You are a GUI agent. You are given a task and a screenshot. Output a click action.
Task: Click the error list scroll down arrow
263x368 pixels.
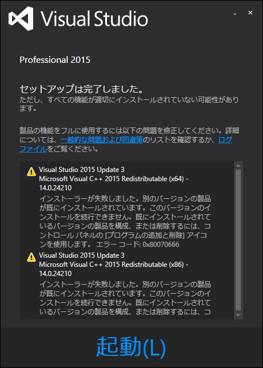pos(238,315)
